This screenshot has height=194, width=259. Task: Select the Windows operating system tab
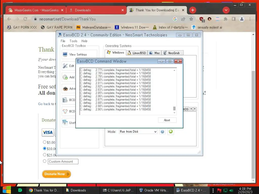(115, 53)
